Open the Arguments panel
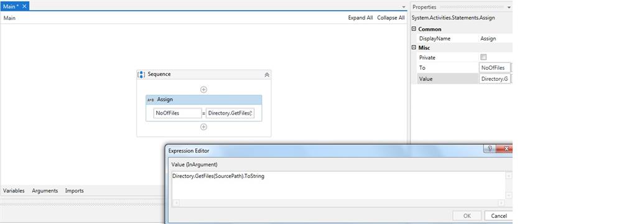Viewport: 637px width, 224px height. [x=45, y=190]
